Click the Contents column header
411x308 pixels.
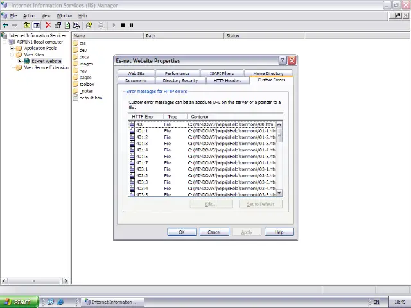(235, 117)
